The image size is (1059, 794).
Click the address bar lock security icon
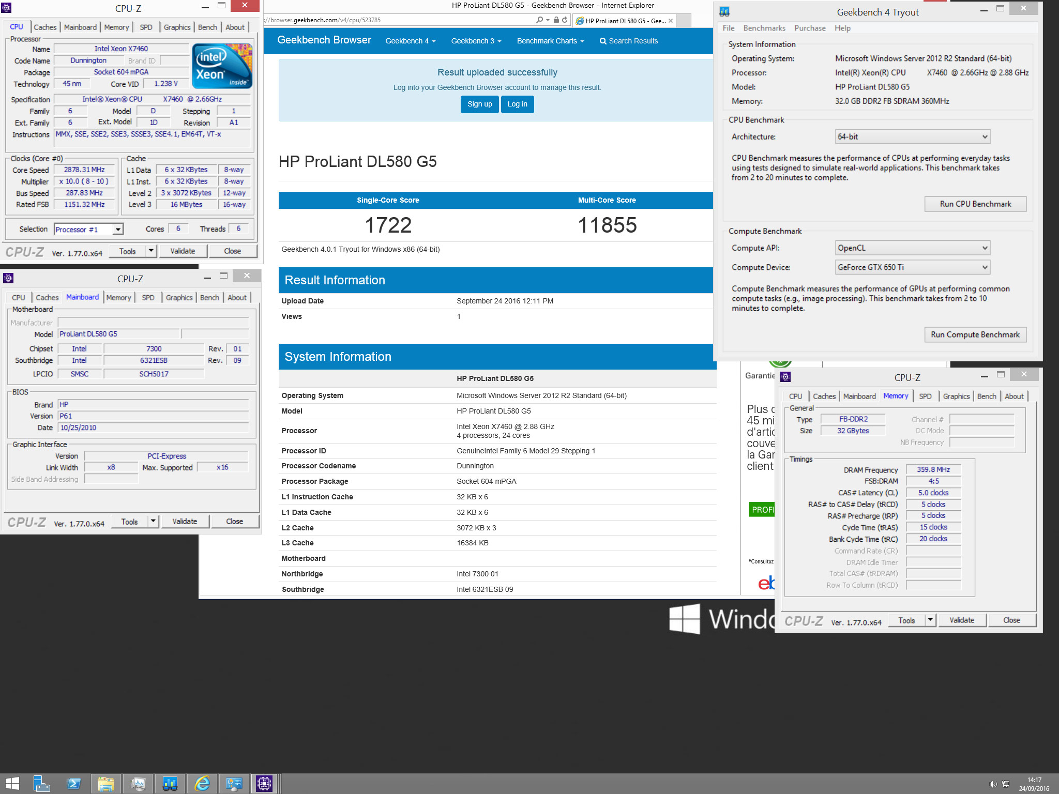556,20
